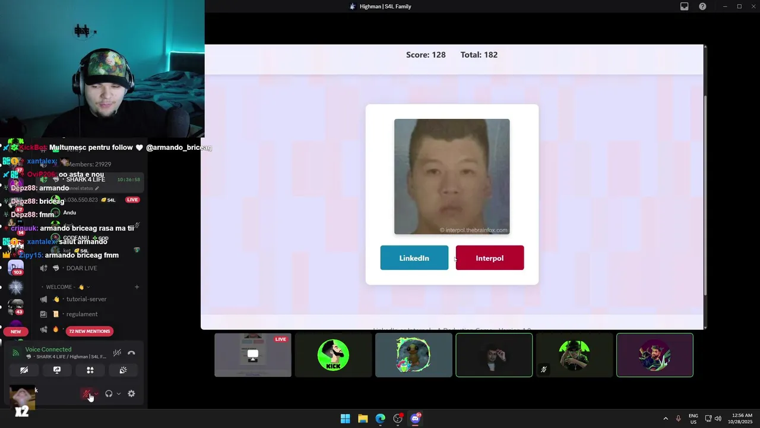Open the Windows Start menu
The image size is (760, 428).
tap(345, 418)
